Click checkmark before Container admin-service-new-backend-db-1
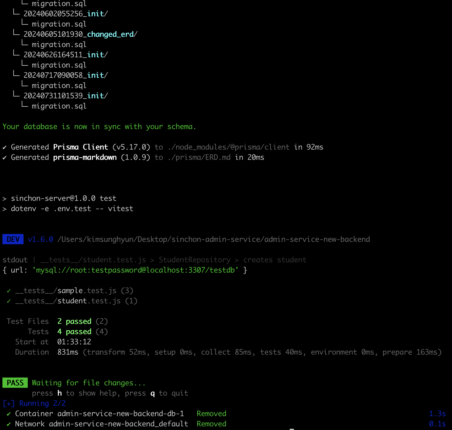452x430 pixels. (x=9, y=414)
